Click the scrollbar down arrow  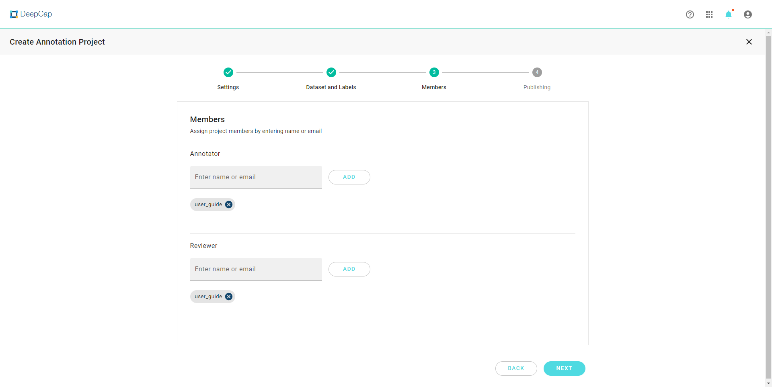(769, 384)
